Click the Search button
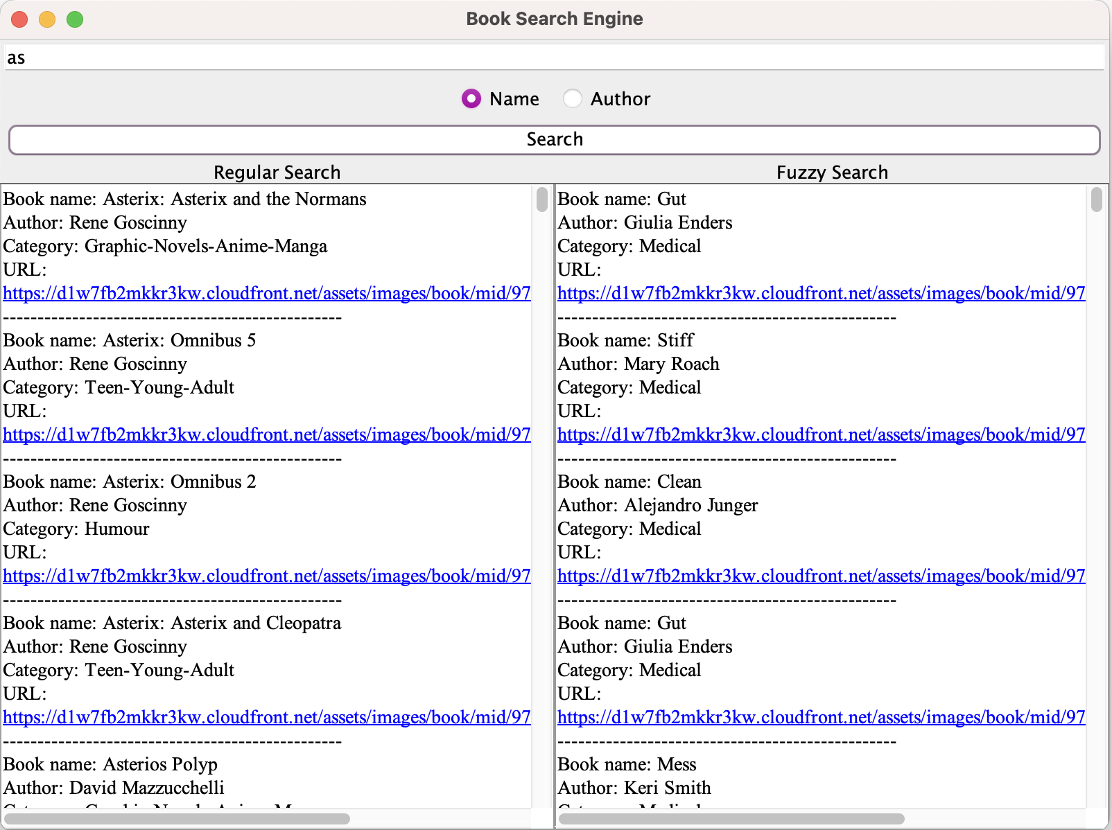This screenshot has width=1112, height=830. pyautogui.click(x=555, y=139)
